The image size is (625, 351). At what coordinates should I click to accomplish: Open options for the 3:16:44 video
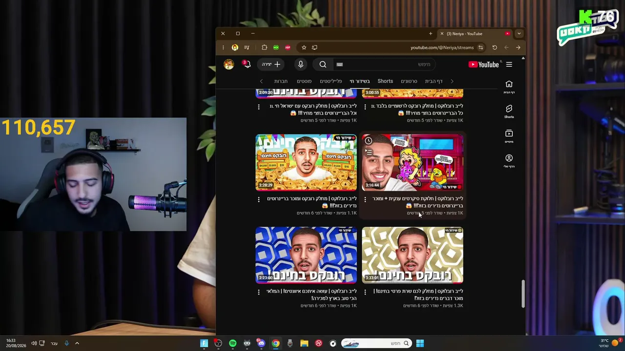tap(365, 199)
